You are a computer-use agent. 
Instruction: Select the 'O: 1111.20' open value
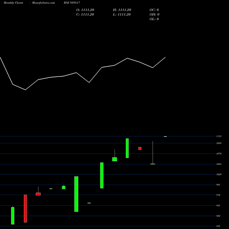[85, 10]
